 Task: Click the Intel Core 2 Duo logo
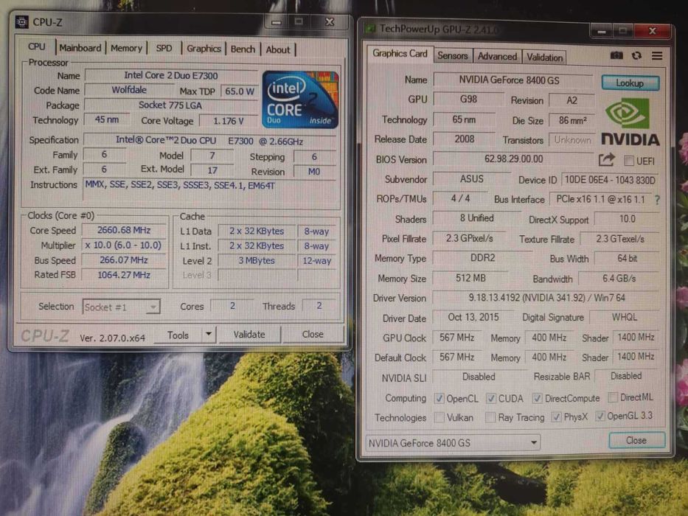point(300,100)
